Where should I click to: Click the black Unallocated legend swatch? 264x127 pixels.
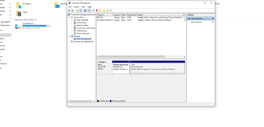98,101
